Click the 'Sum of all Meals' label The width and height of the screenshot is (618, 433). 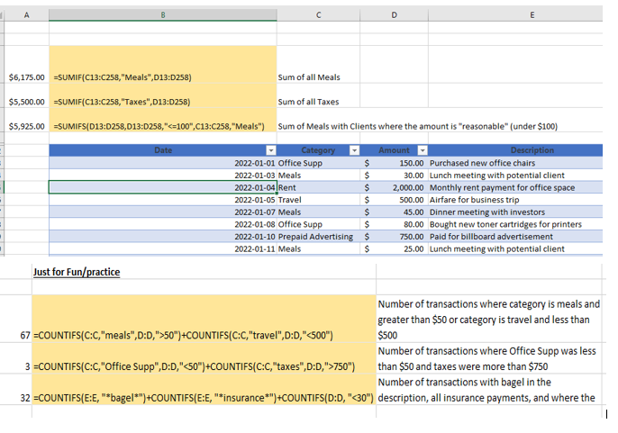pos(309,77)
